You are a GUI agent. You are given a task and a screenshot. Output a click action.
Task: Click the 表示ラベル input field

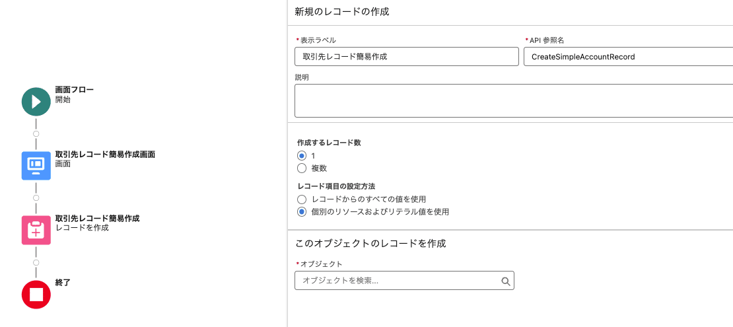(407, 57)
